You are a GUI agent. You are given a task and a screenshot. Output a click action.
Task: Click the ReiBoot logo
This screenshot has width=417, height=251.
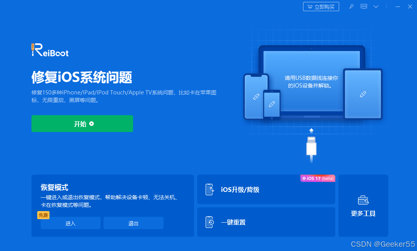(50, 50)
